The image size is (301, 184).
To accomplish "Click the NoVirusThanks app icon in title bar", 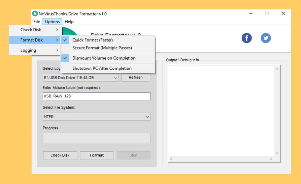I will pos(35,13).
